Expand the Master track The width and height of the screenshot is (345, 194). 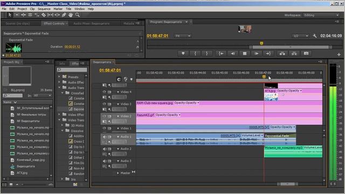pyautogui.click(x=118, y=173)
